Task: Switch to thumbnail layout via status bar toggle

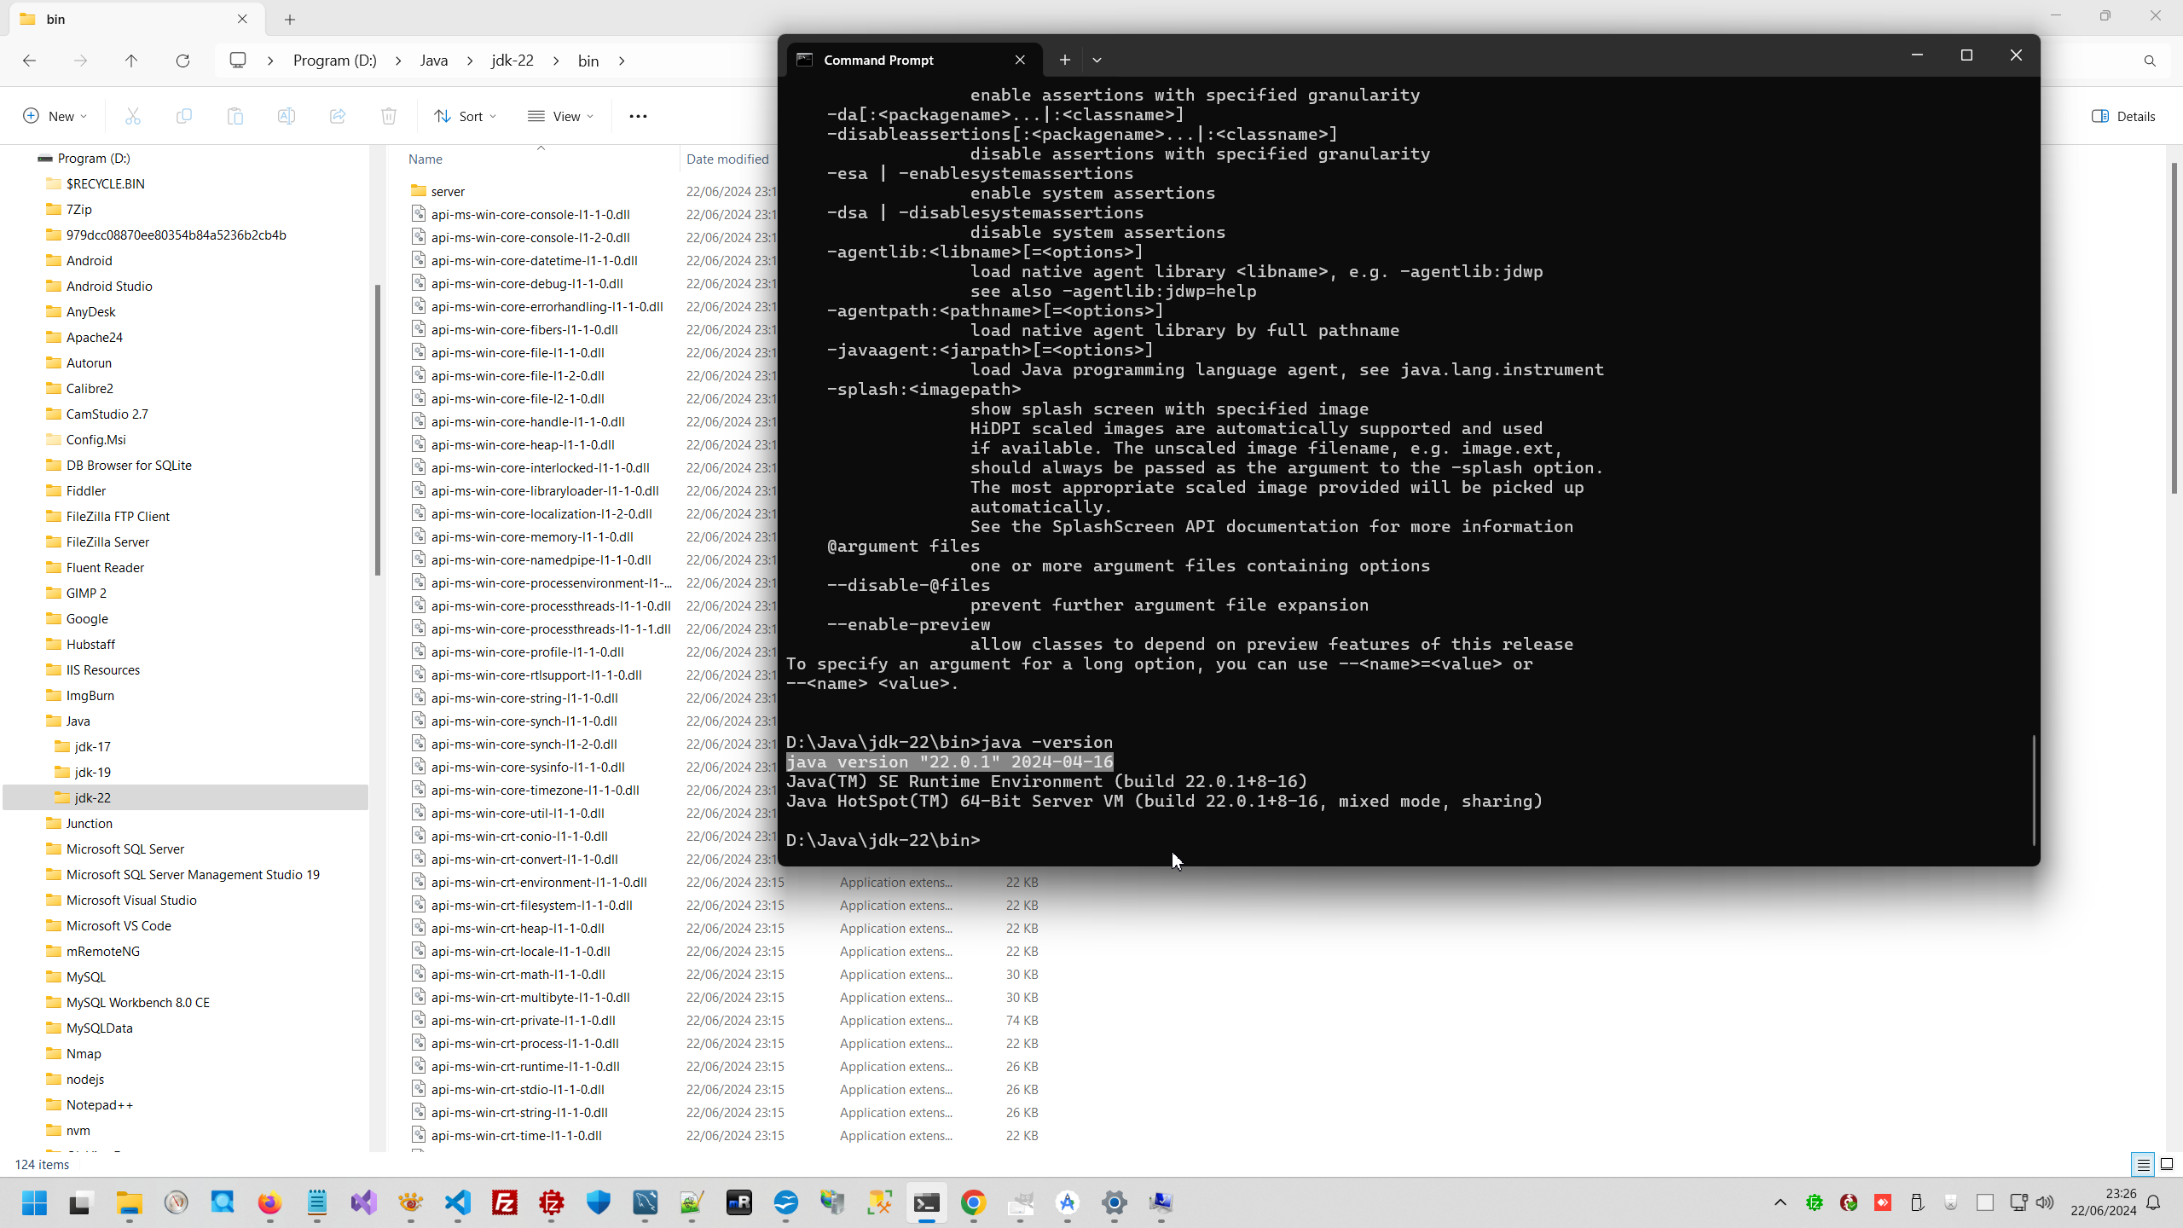Action: click(2166, 1164)
